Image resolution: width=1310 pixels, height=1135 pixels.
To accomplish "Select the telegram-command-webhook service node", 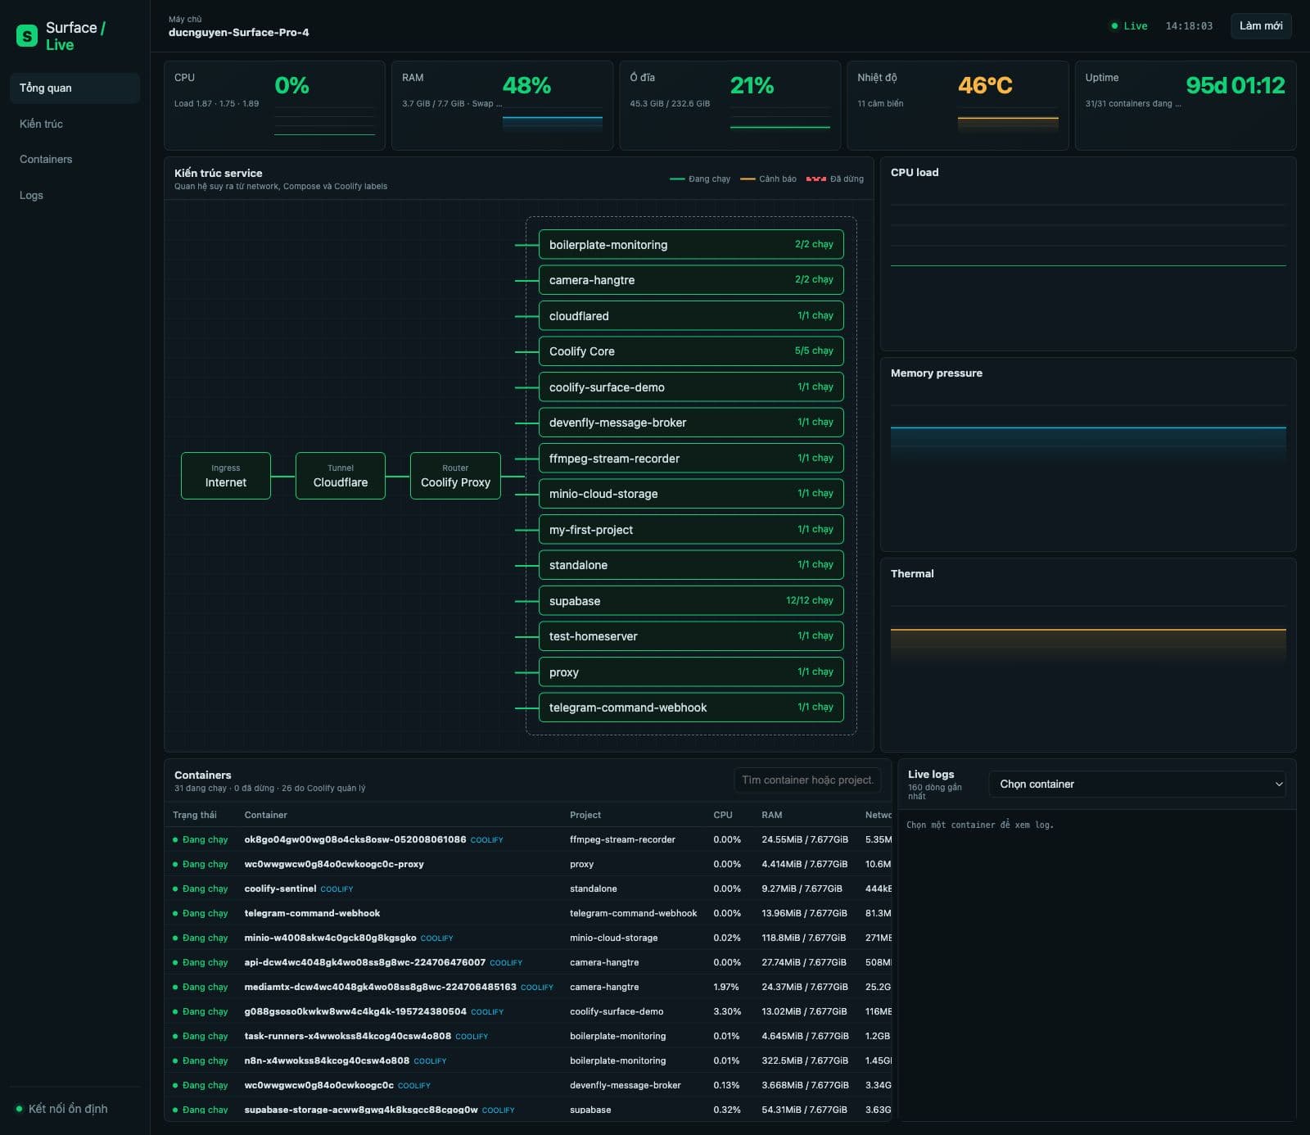I will pos(691,708).
